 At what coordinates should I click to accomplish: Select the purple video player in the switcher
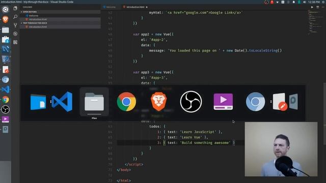[x=223, y=102]
